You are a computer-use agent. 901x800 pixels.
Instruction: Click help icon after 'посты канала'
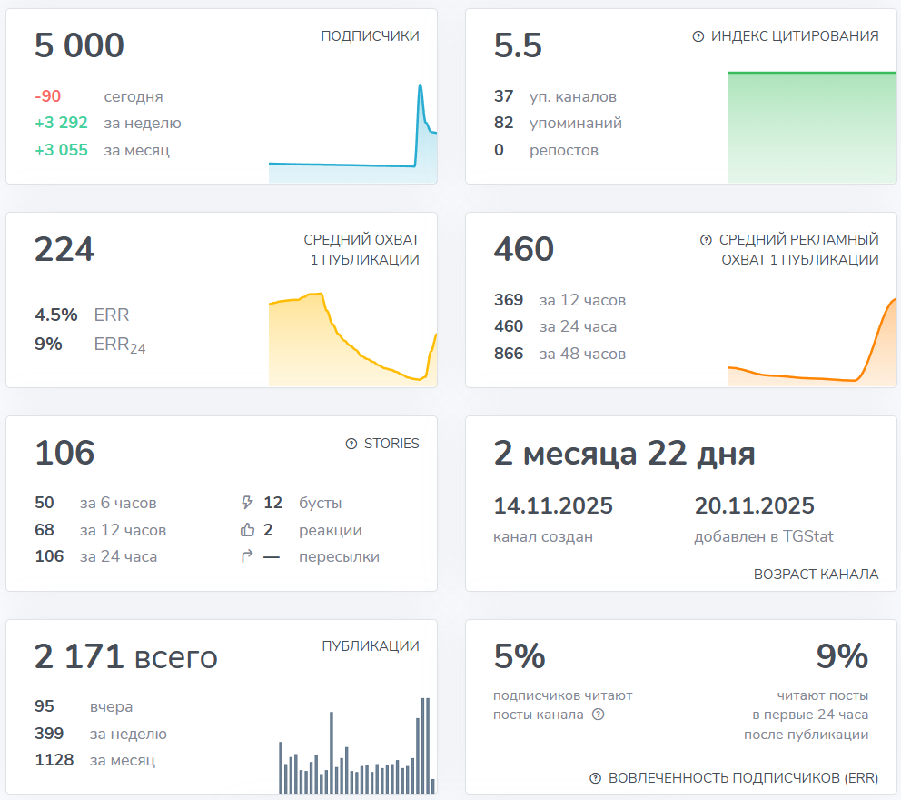pos(598,715)
